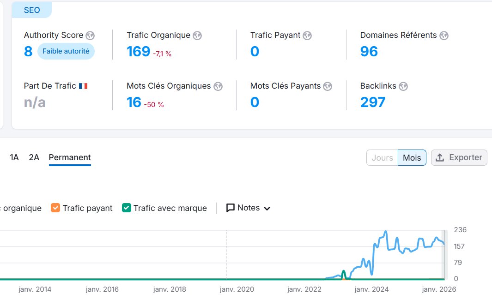Click the janv. 2014 axis label
Screen dimensions: 492x300
click(35, 289)
